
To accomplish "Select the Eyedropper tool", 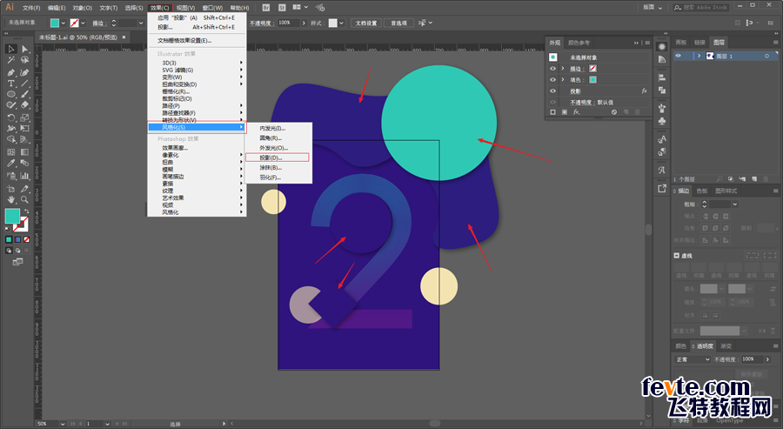I will pos(10,164).
